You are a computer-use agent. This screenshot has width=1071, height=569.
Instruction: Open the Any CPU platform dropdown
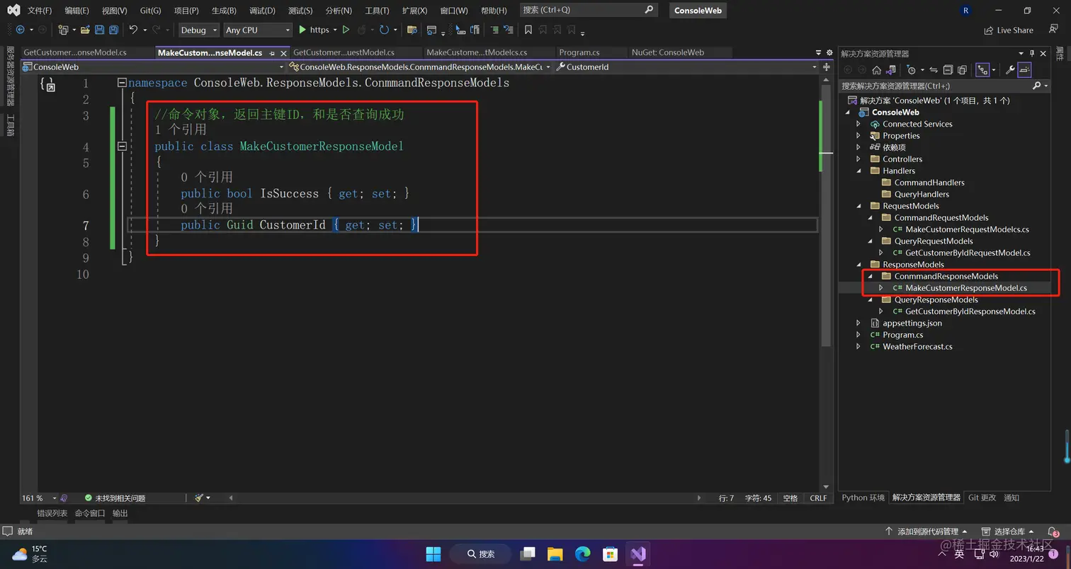[x=257, y=30]
